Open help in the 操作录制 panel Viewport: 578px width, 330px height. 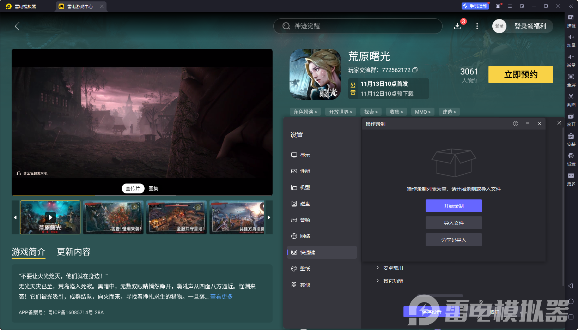tap(515, 124)
